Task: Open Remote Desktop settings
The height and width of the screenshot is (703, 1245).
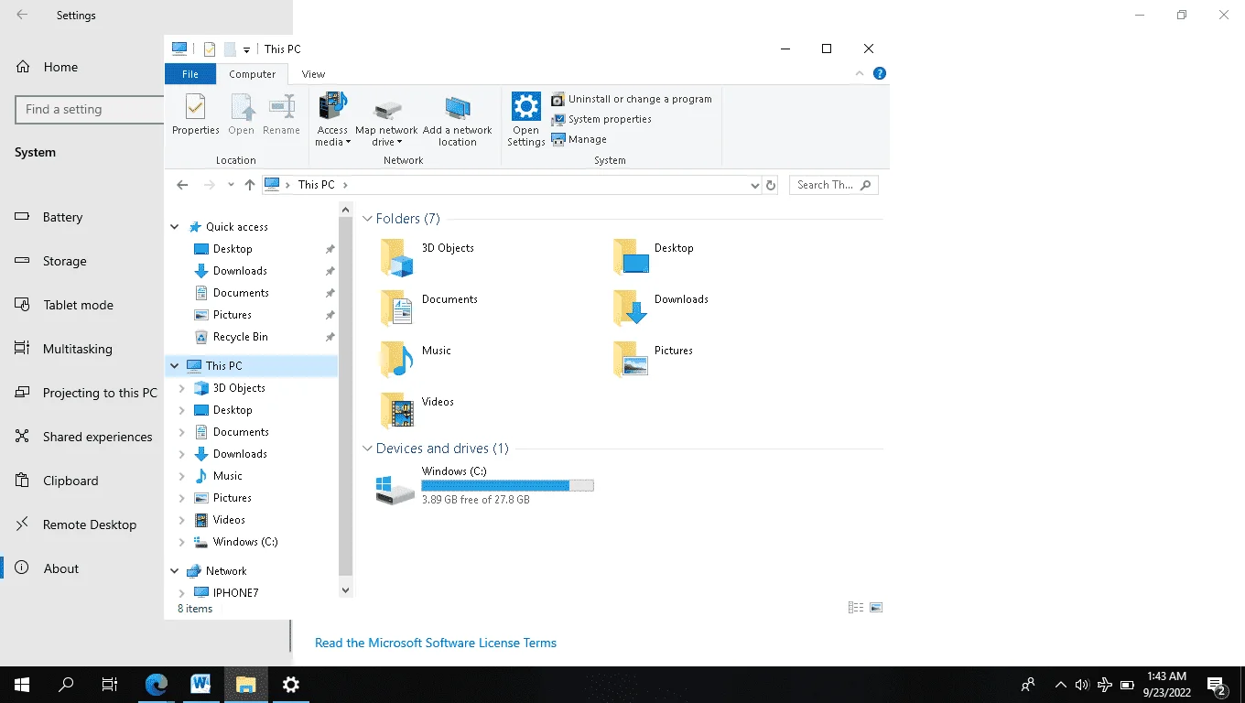Action: pos(90,525)
